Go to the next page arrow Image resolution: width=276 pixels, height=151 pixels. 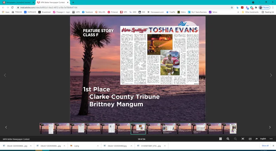271,75
